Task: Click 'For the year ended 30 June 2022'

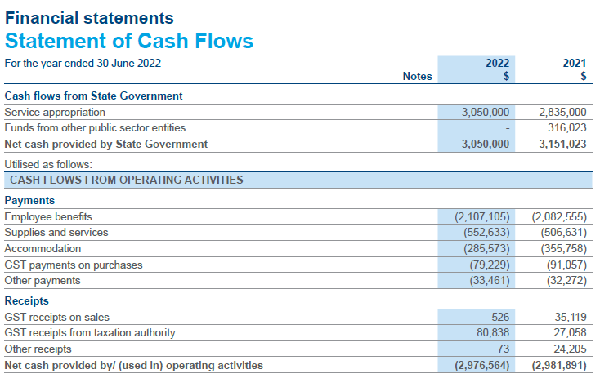Action: (83, 63)
